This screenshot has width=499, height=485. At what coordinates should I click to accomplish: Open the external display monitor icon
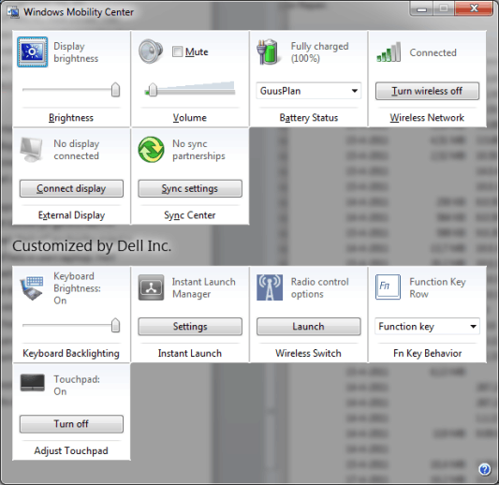click(x=32, y=150)
